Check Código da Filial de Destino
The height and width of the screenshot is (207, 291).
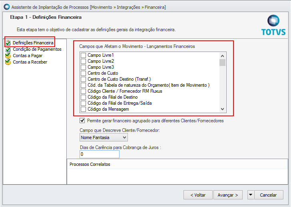tap(83, 97)
